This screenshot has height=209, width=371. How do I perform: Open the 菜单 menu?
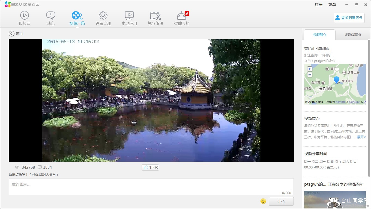[x=332, y=5]
